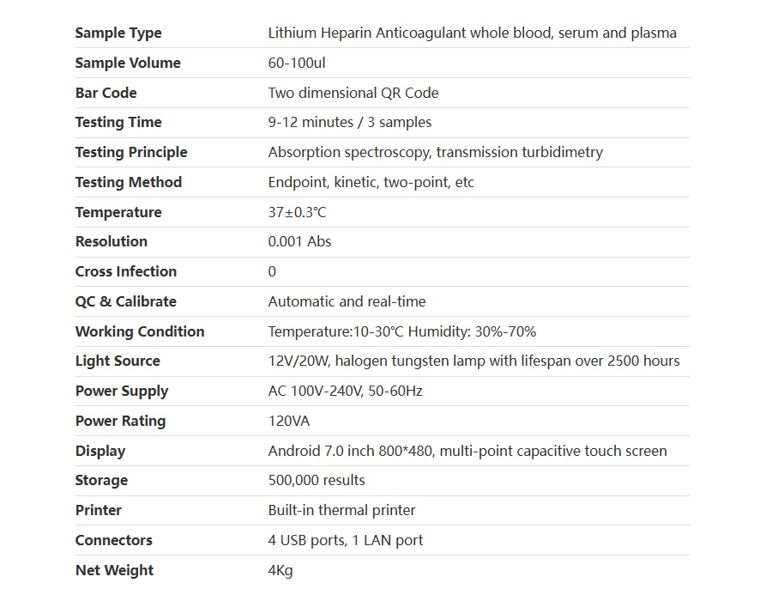Click the AC 100V-240V power supply value
The height and width of the screenshot is (601, 772).
click(345, 391)
